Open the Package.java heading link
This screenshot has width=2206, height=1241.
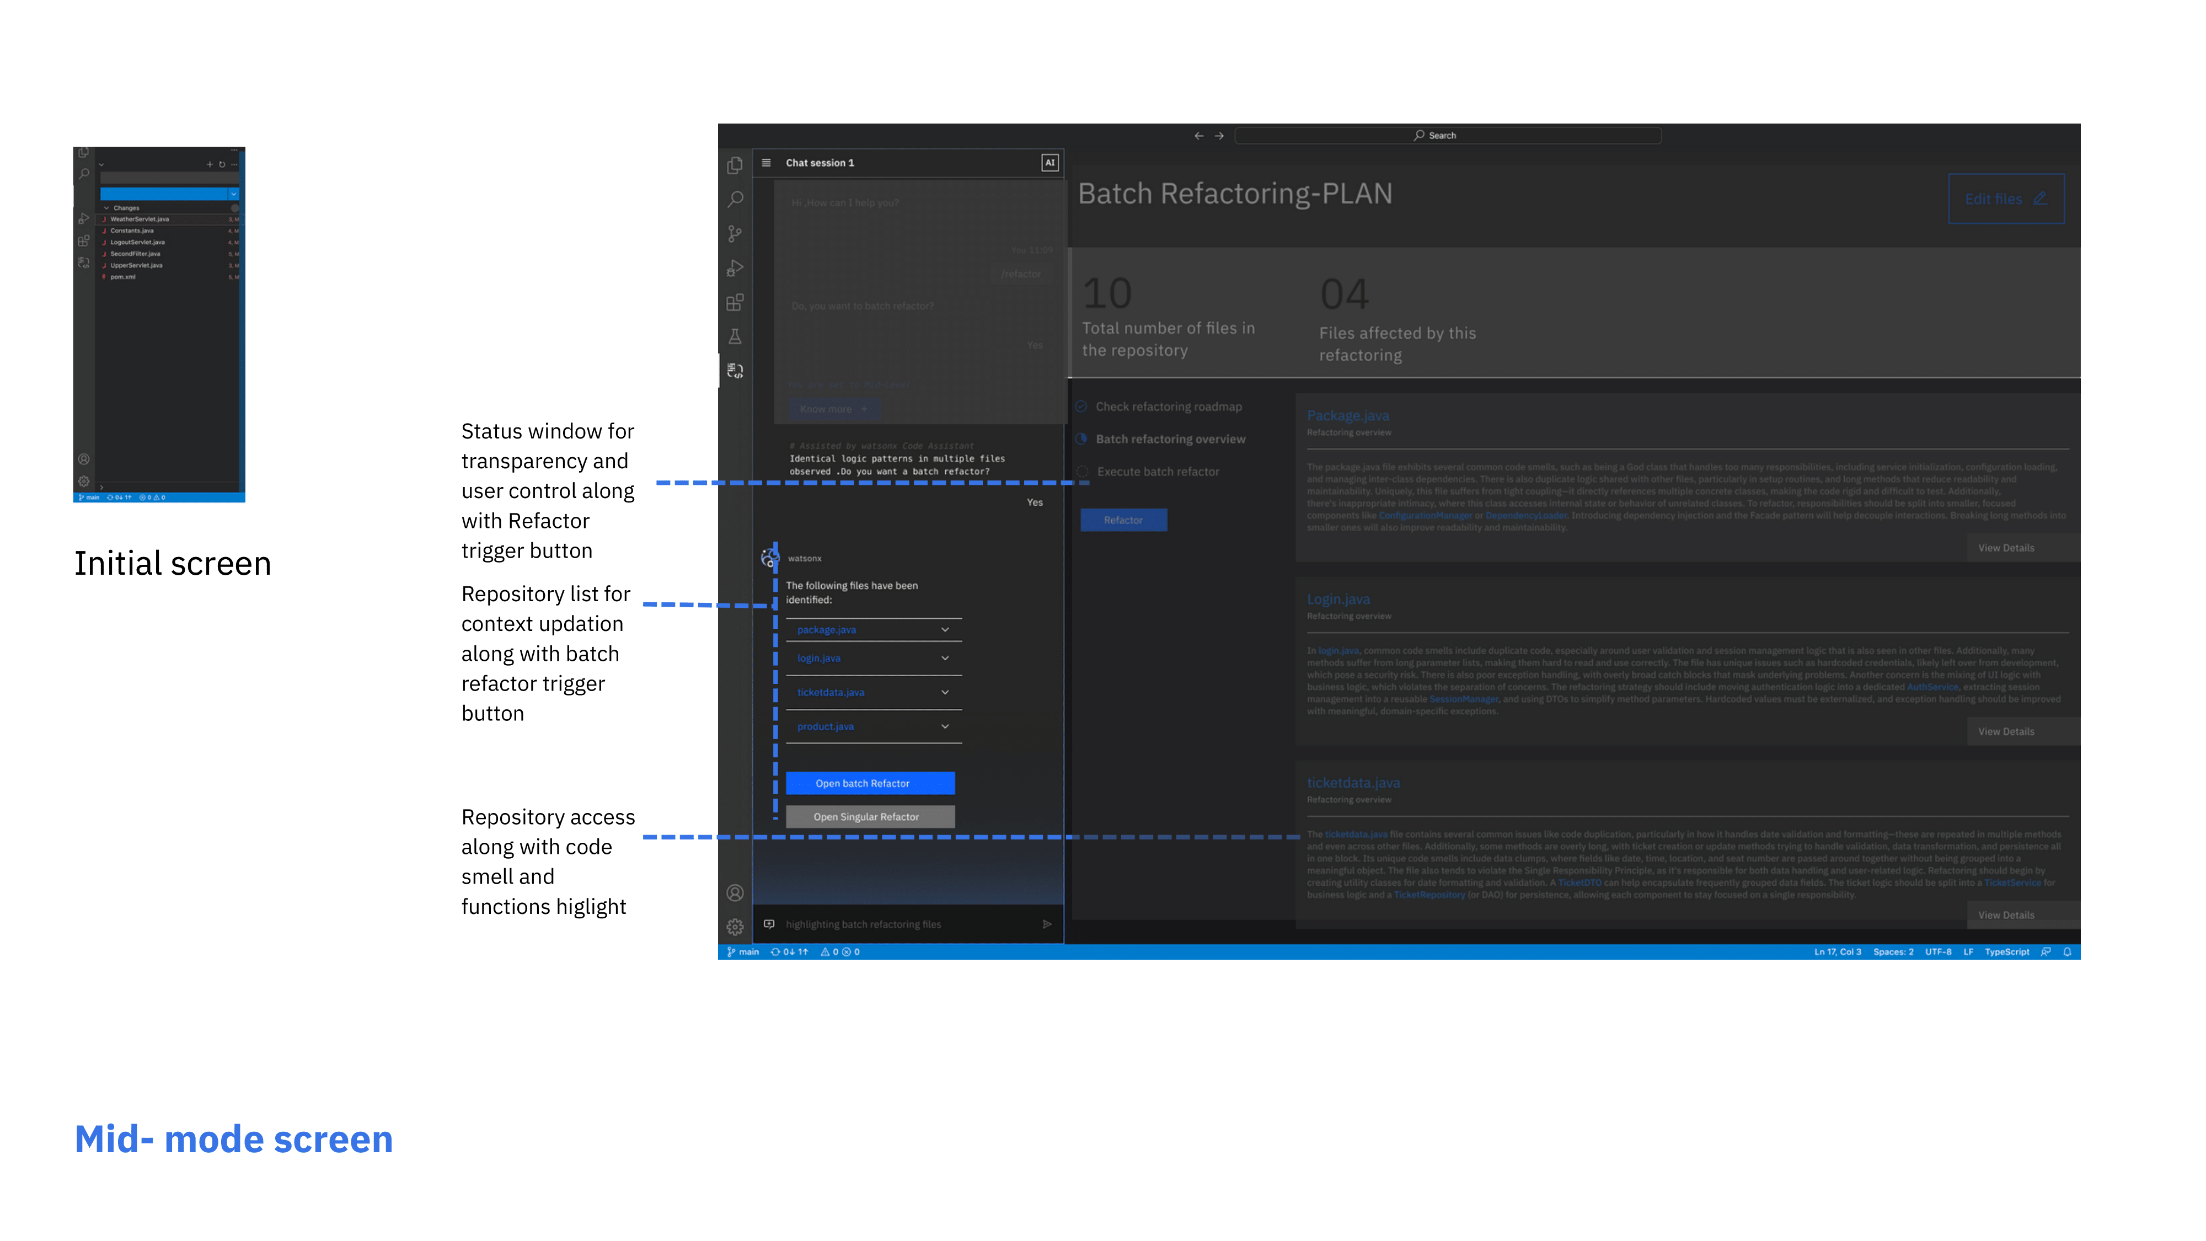click(1347, 415)
